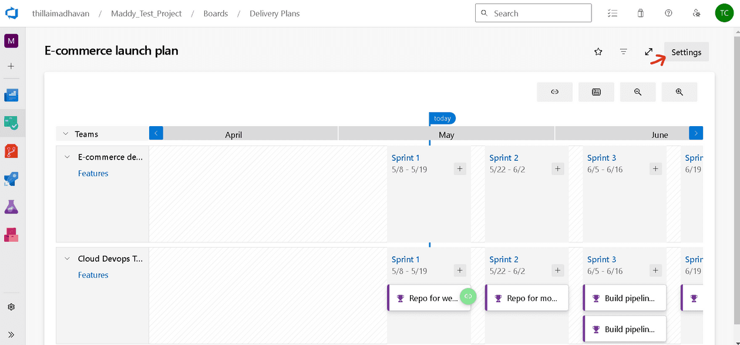Collapse all Teams rows chevron
The image size is (740, 345).
pos(66,134)
